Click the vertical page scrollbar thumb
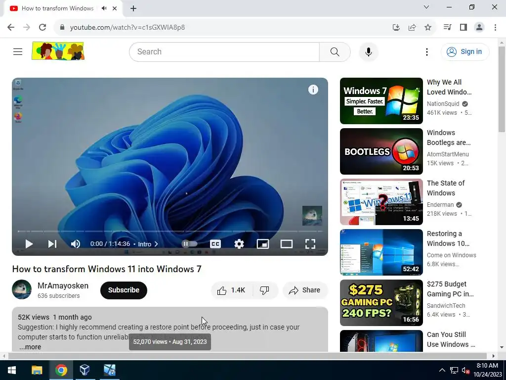Image resolution: width=506 pixels, height=380 pixels. [x=502, y=89]
